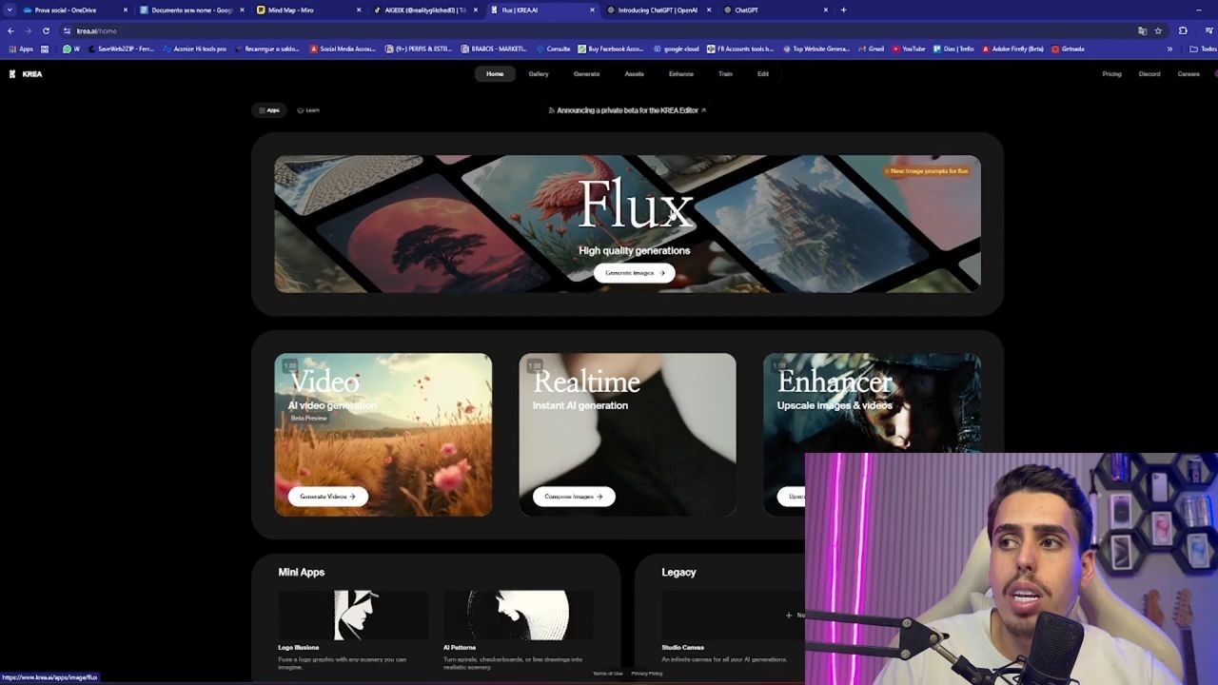Open the Edit nav tab
Viewport: 1218px width, 685px height.
763,74
